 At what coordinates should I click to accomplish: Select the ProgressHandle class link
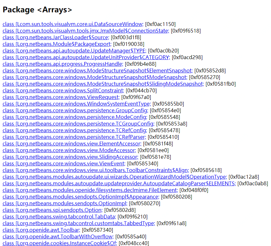(x=63, y=64)
